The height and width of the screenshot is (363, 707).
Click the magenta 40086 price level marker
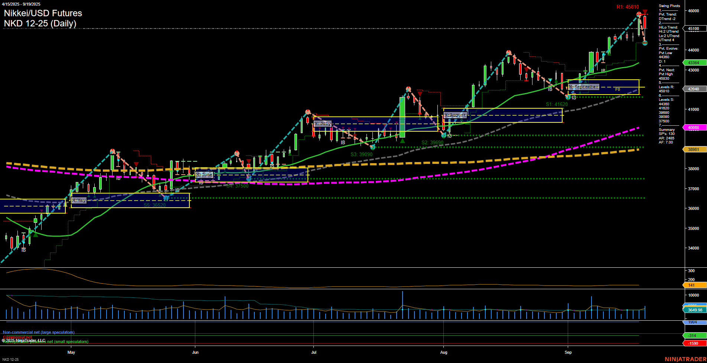694,128
